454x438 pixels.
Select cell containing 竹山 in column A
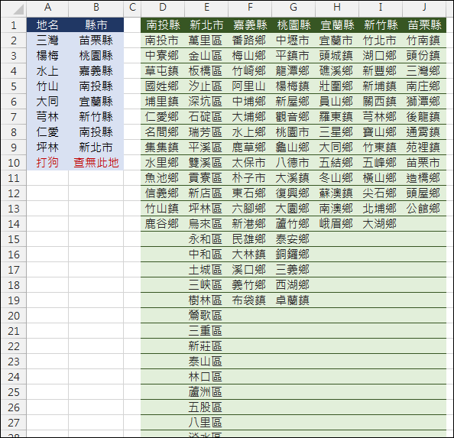pyautogui.click(x=47, y=86)
